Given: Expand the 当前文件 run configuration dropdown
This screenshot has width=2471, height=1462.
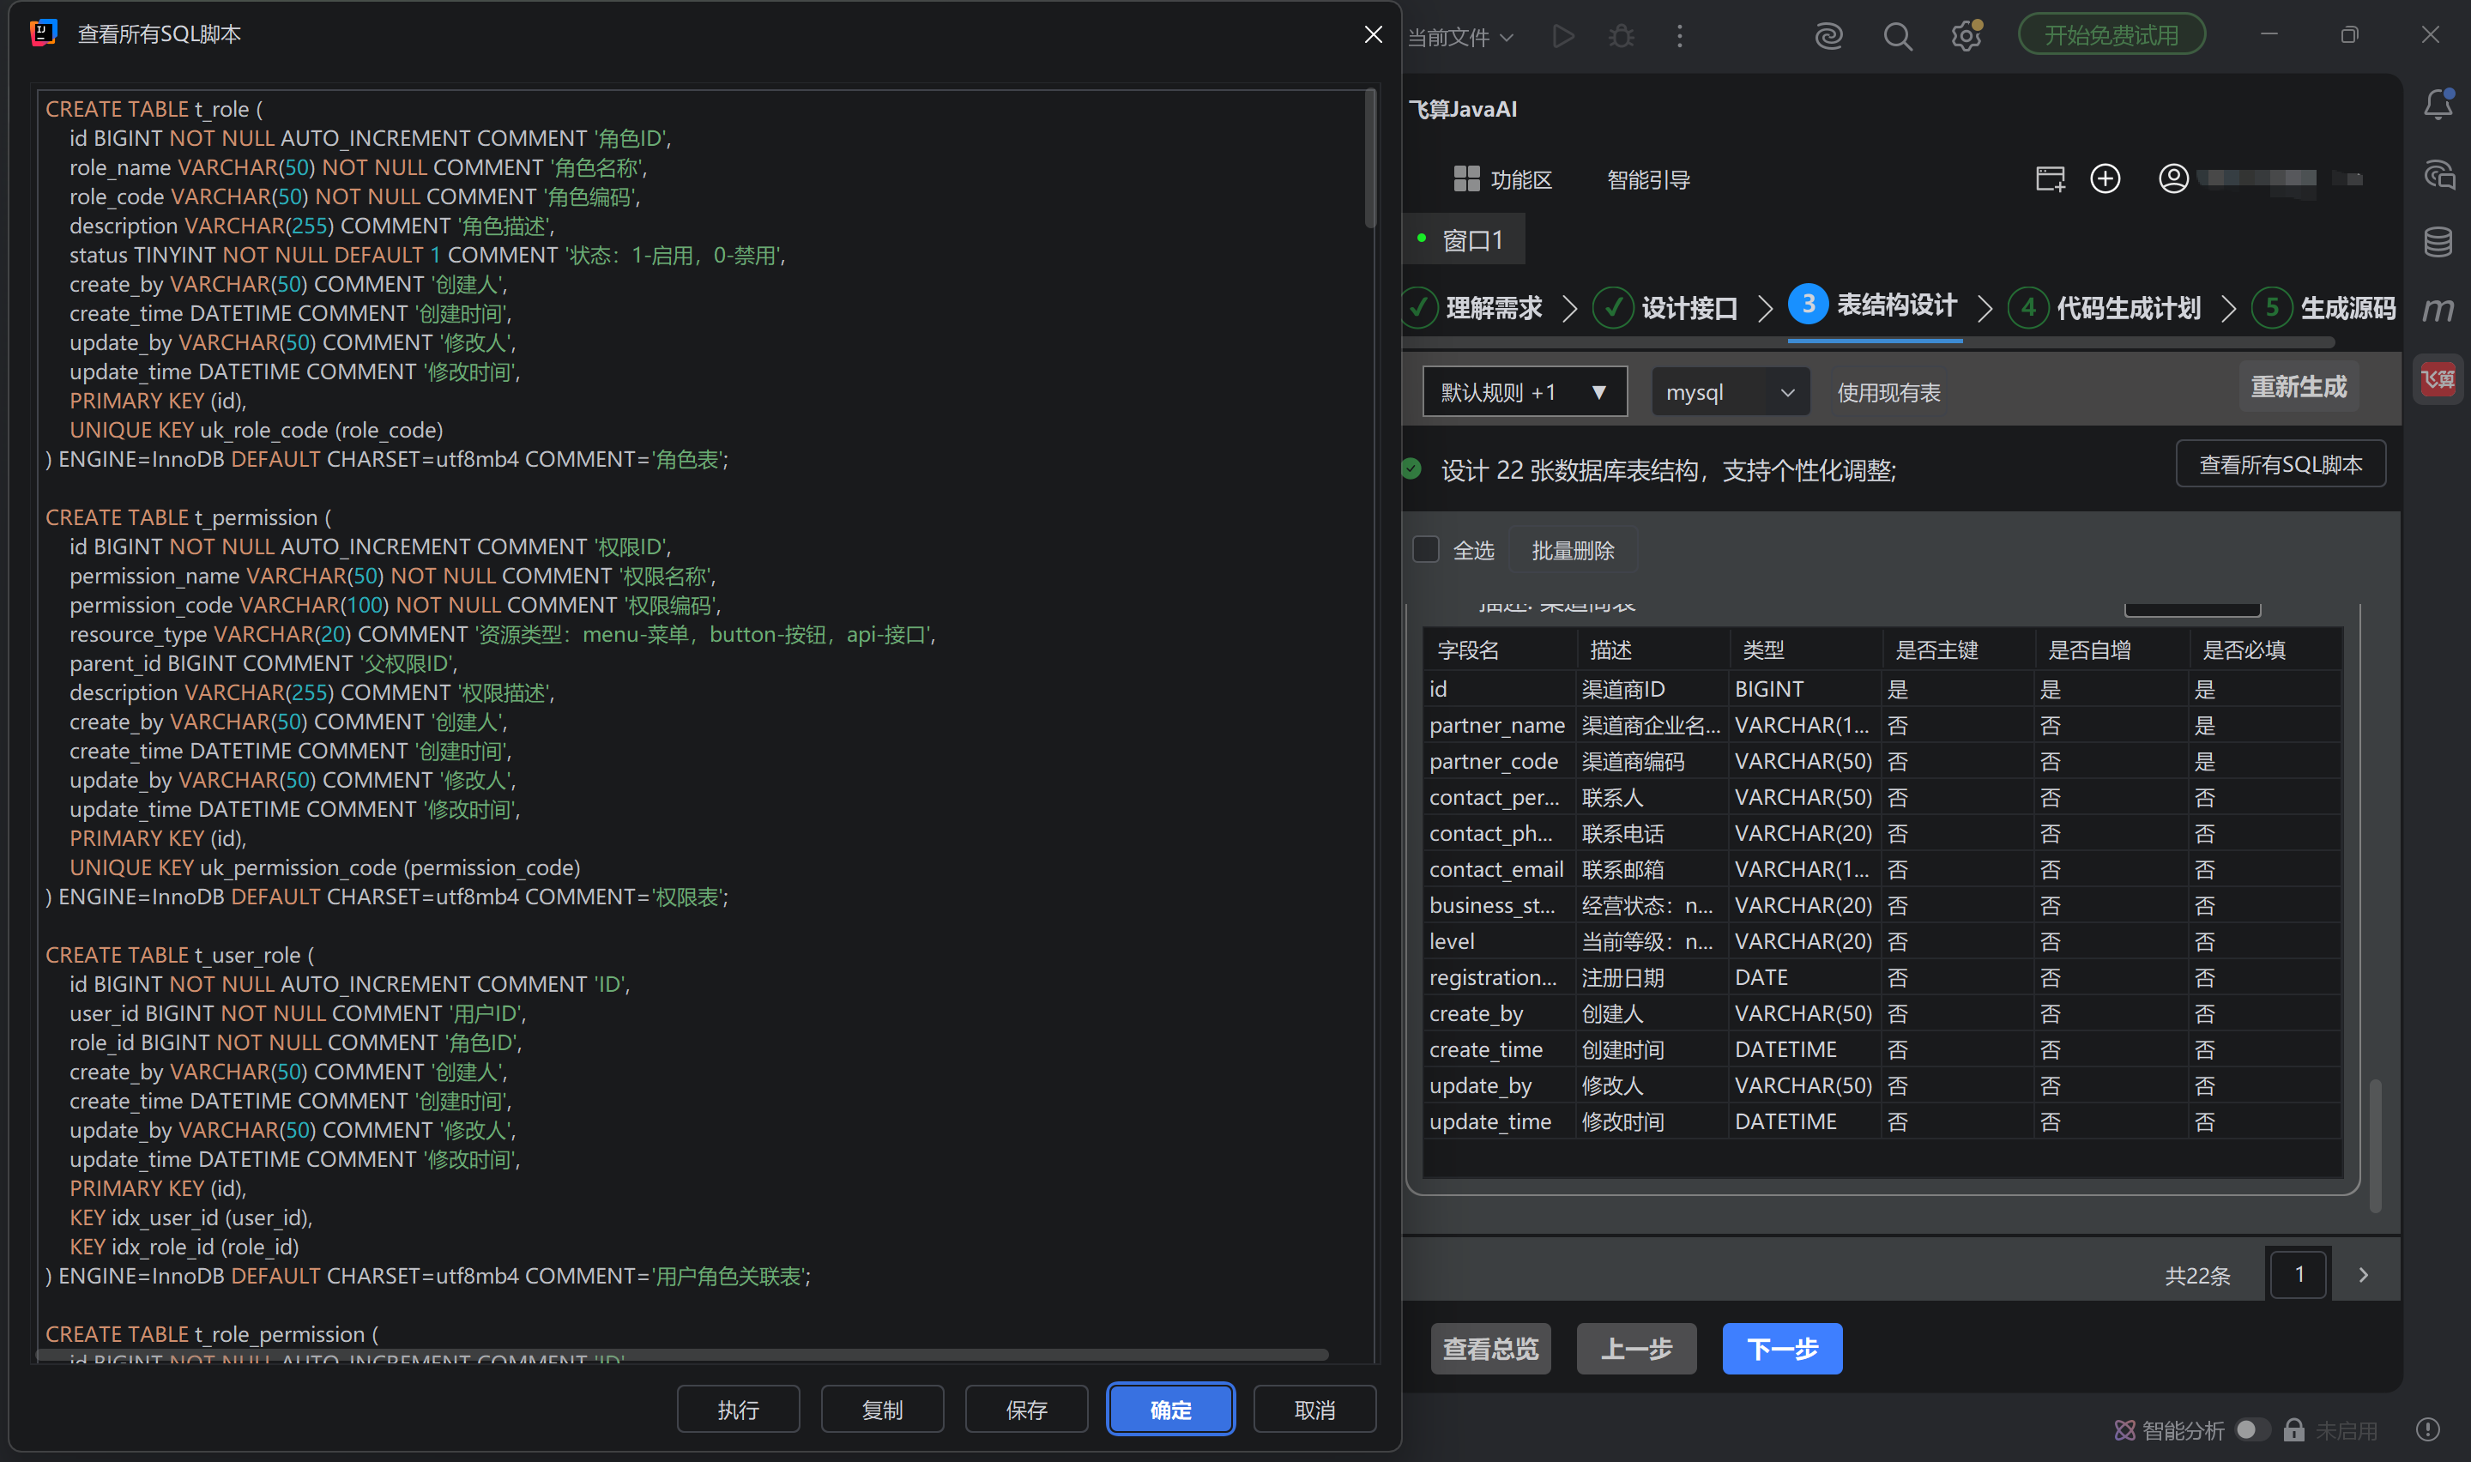Looking at the screenshot, I should [x=1460, y=38].
